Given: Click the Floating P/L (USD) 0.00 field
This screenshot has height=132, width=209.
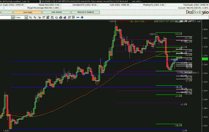Looking at the screenshot, I should (x=153, y=5).
